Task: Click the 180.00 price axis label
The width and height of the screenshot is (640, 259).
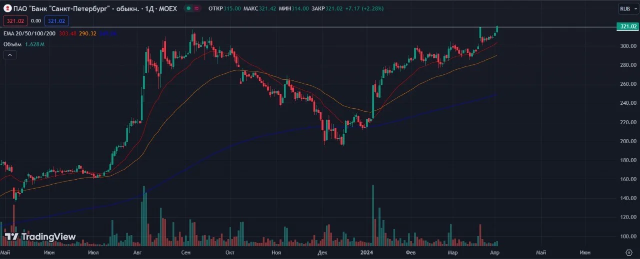Action: click(628, 160)
